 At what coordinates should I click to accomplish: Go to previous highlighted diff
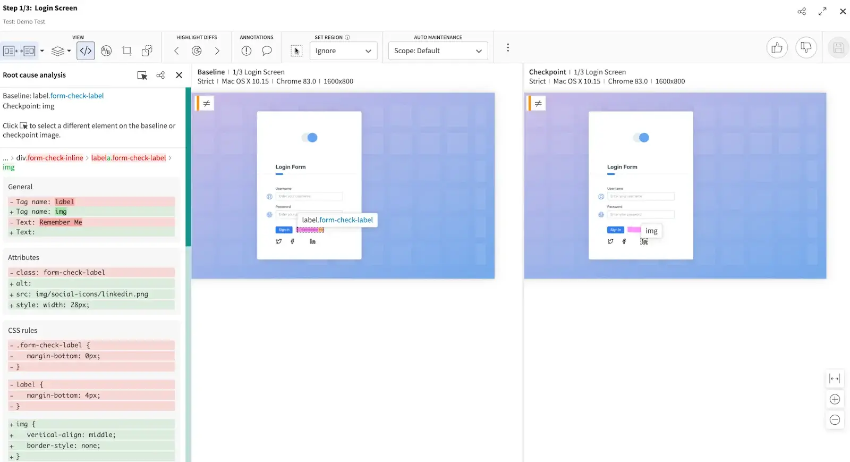click(x=176, y=51)
